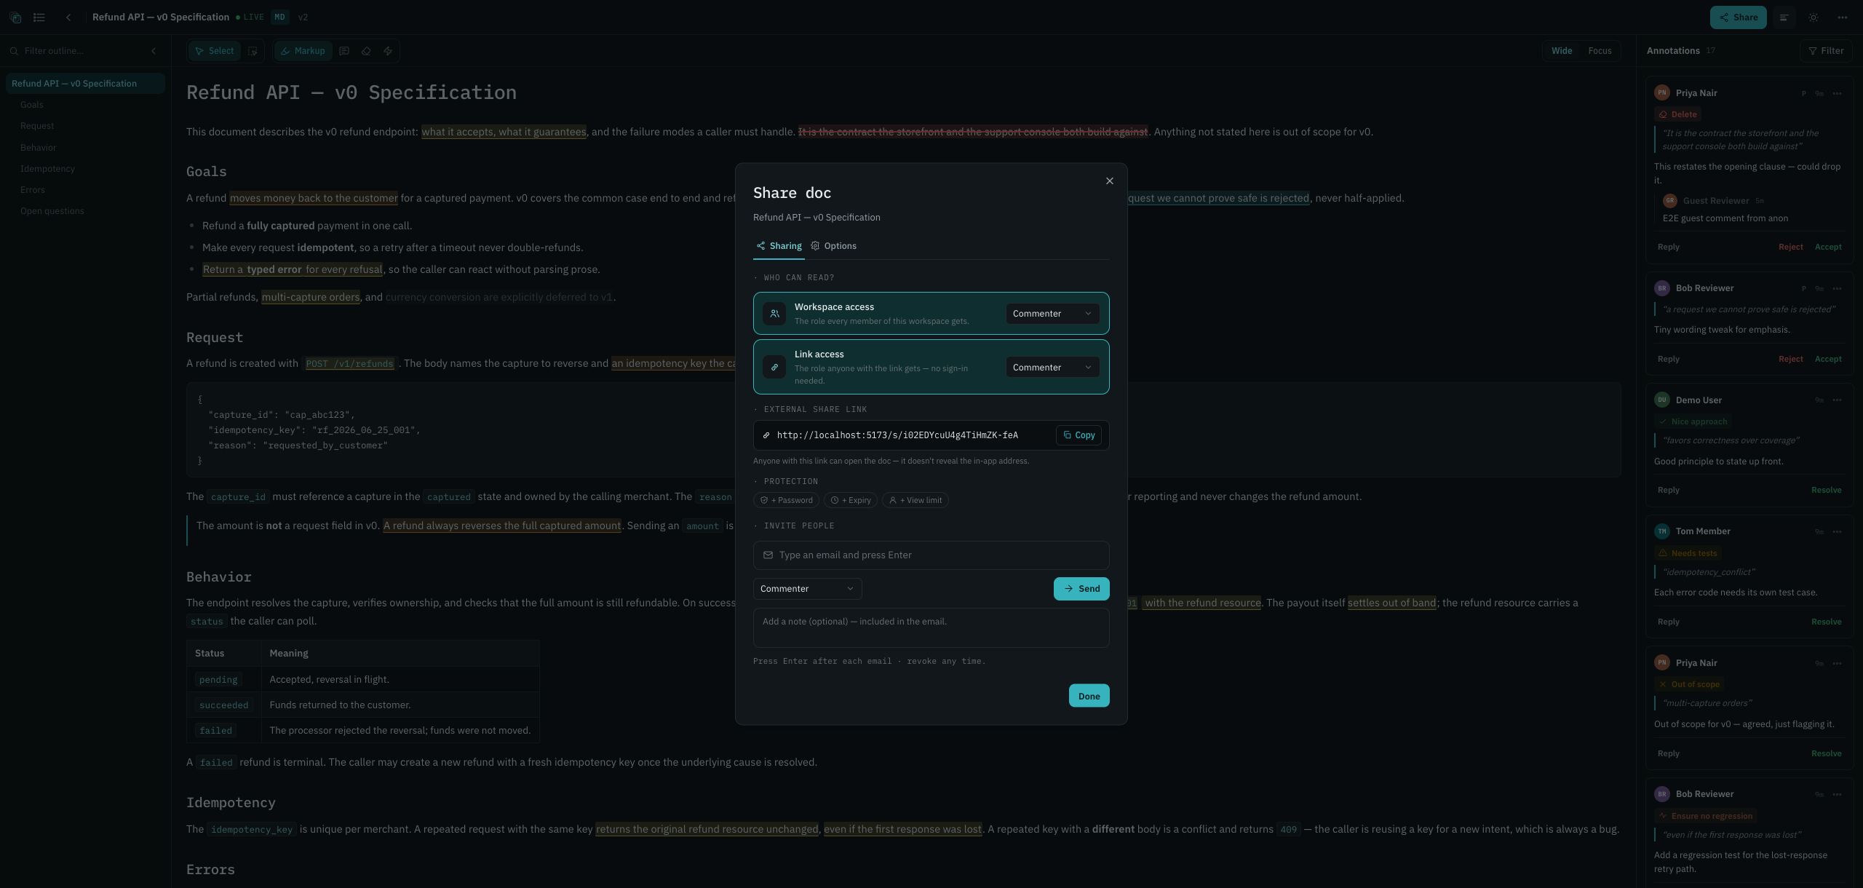The width and height of the screenshot is (1863, 888).
Task: Open more menu on Bob Reviewer regression card
Action: click(1837, 794)
